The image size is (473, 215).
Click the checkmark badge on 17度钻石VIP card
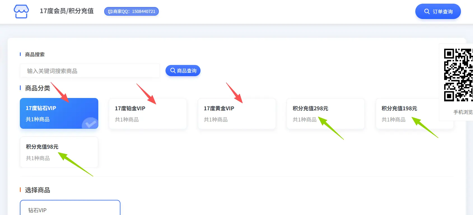(90, 123)
